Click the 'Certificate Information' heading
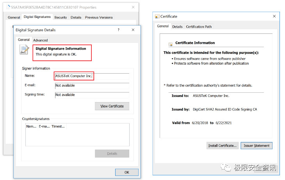This screenshot has width=285, height=180. 195,43
